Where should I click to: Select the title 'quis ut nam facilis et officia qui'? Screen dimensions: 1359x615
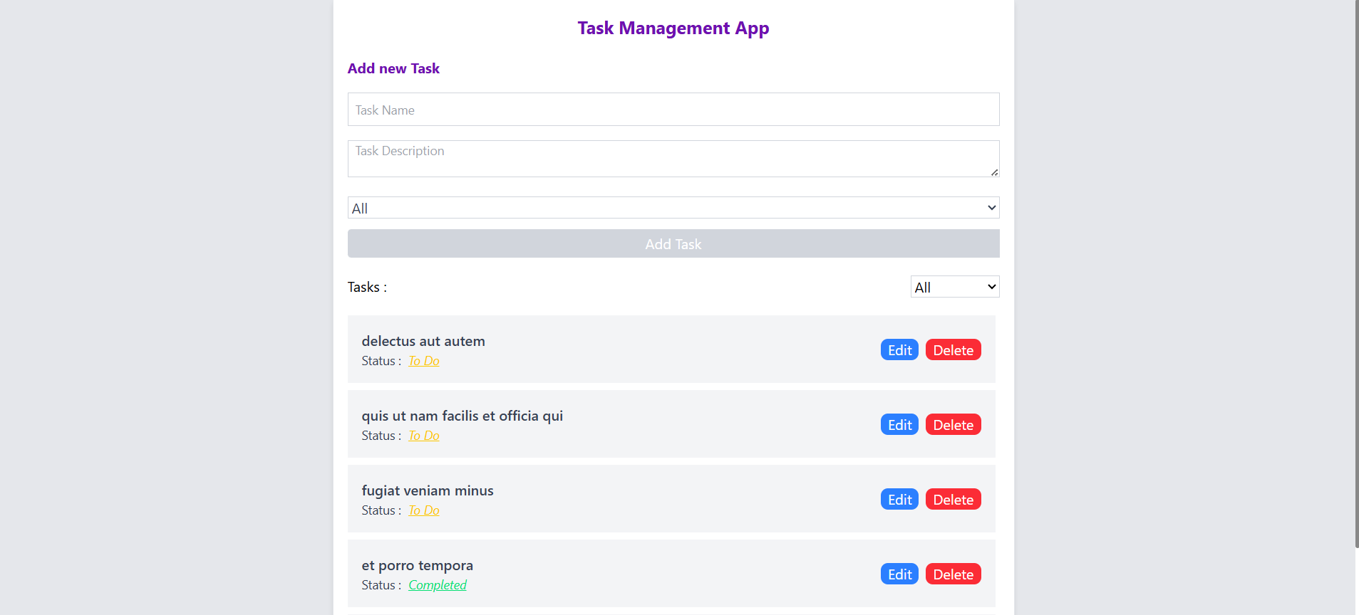coord(463,416)
